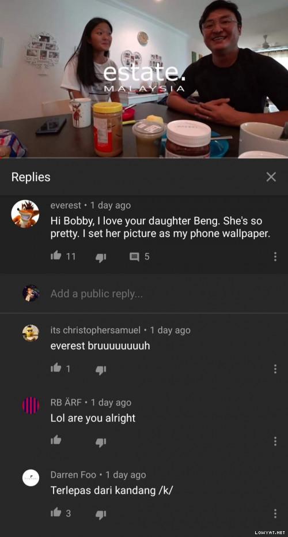Dislike everest's top comment

coord(101,257)
